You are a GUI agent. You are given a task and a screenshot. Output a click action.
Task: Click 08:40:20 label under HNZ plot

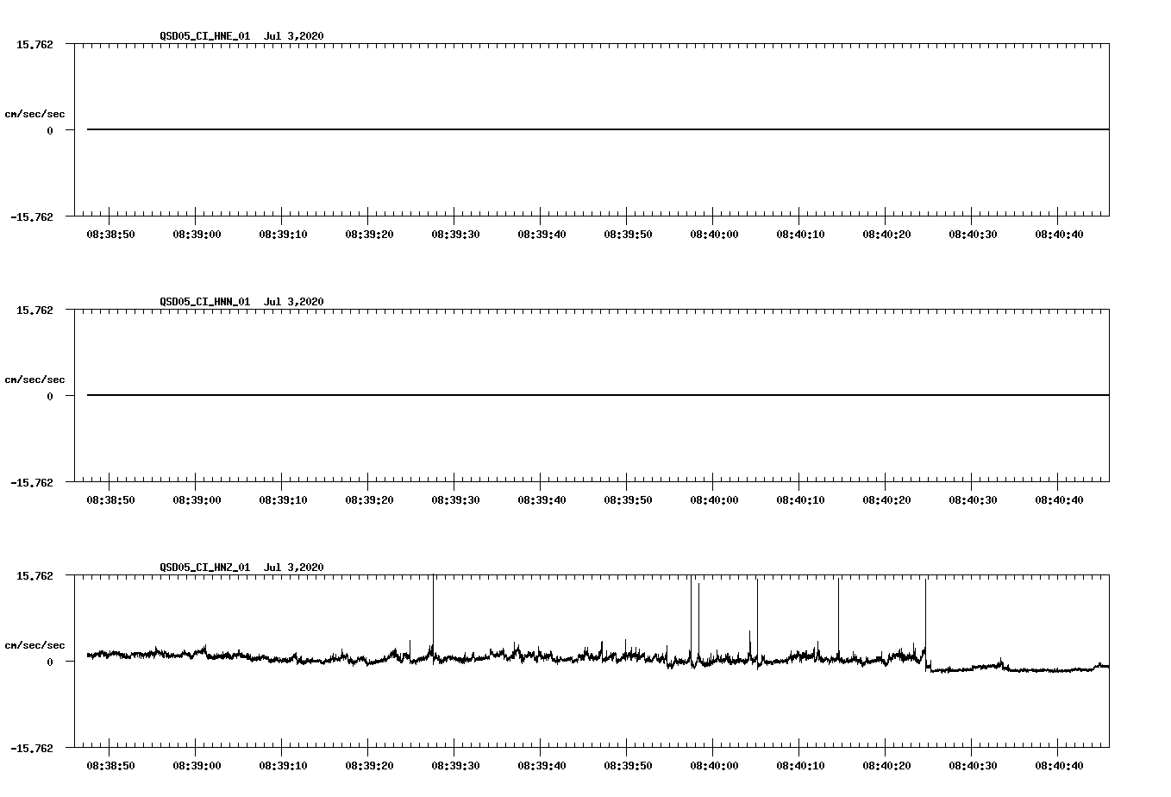pyautogui.click(x=886, y=765)
